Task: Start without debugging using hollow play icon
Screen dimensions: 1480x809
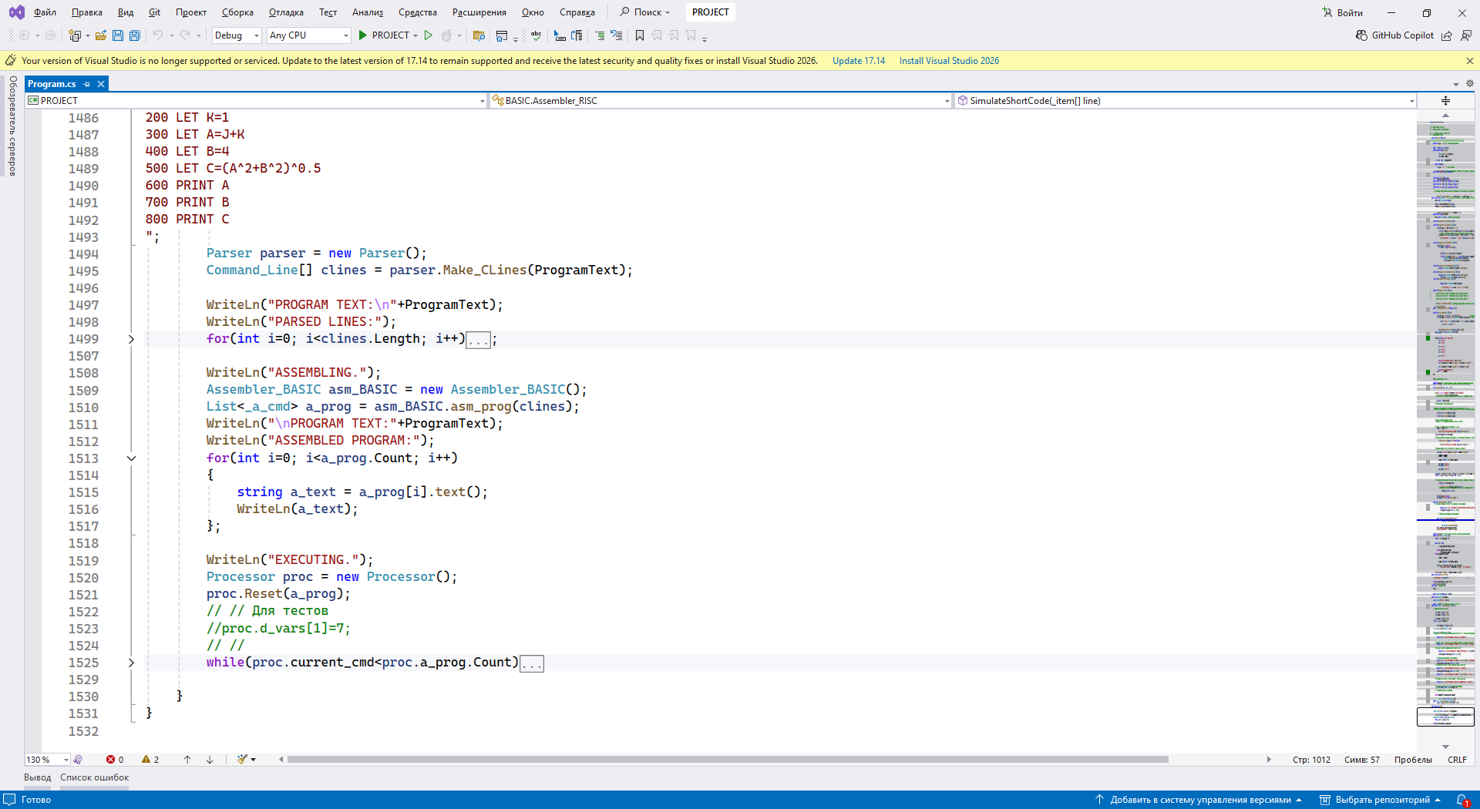Action: pos(429,35)
